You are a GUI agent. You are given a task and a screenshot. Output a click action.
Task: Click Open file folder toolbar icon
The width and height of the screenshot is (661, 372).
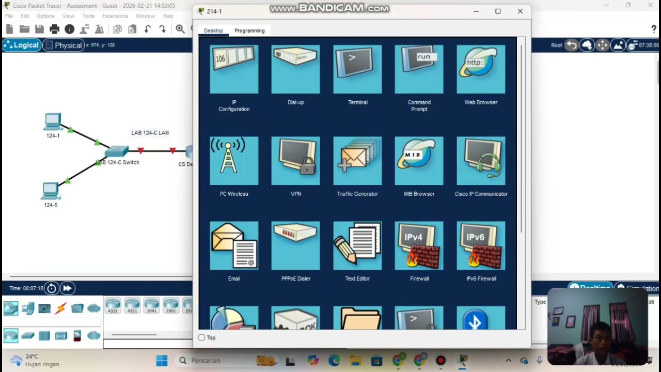click(x=24, y=29)
